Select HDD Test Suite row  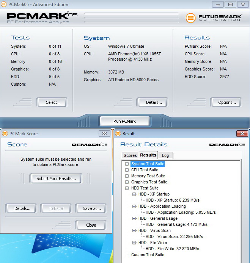[145, 188]
